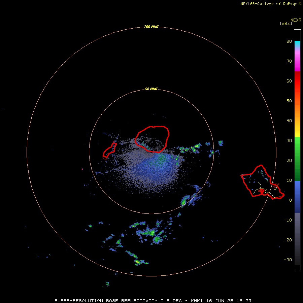The height and width of the screenshot is (303, 303).
Task: Click the NEXR label above the color scale
Action: [296, 20]
